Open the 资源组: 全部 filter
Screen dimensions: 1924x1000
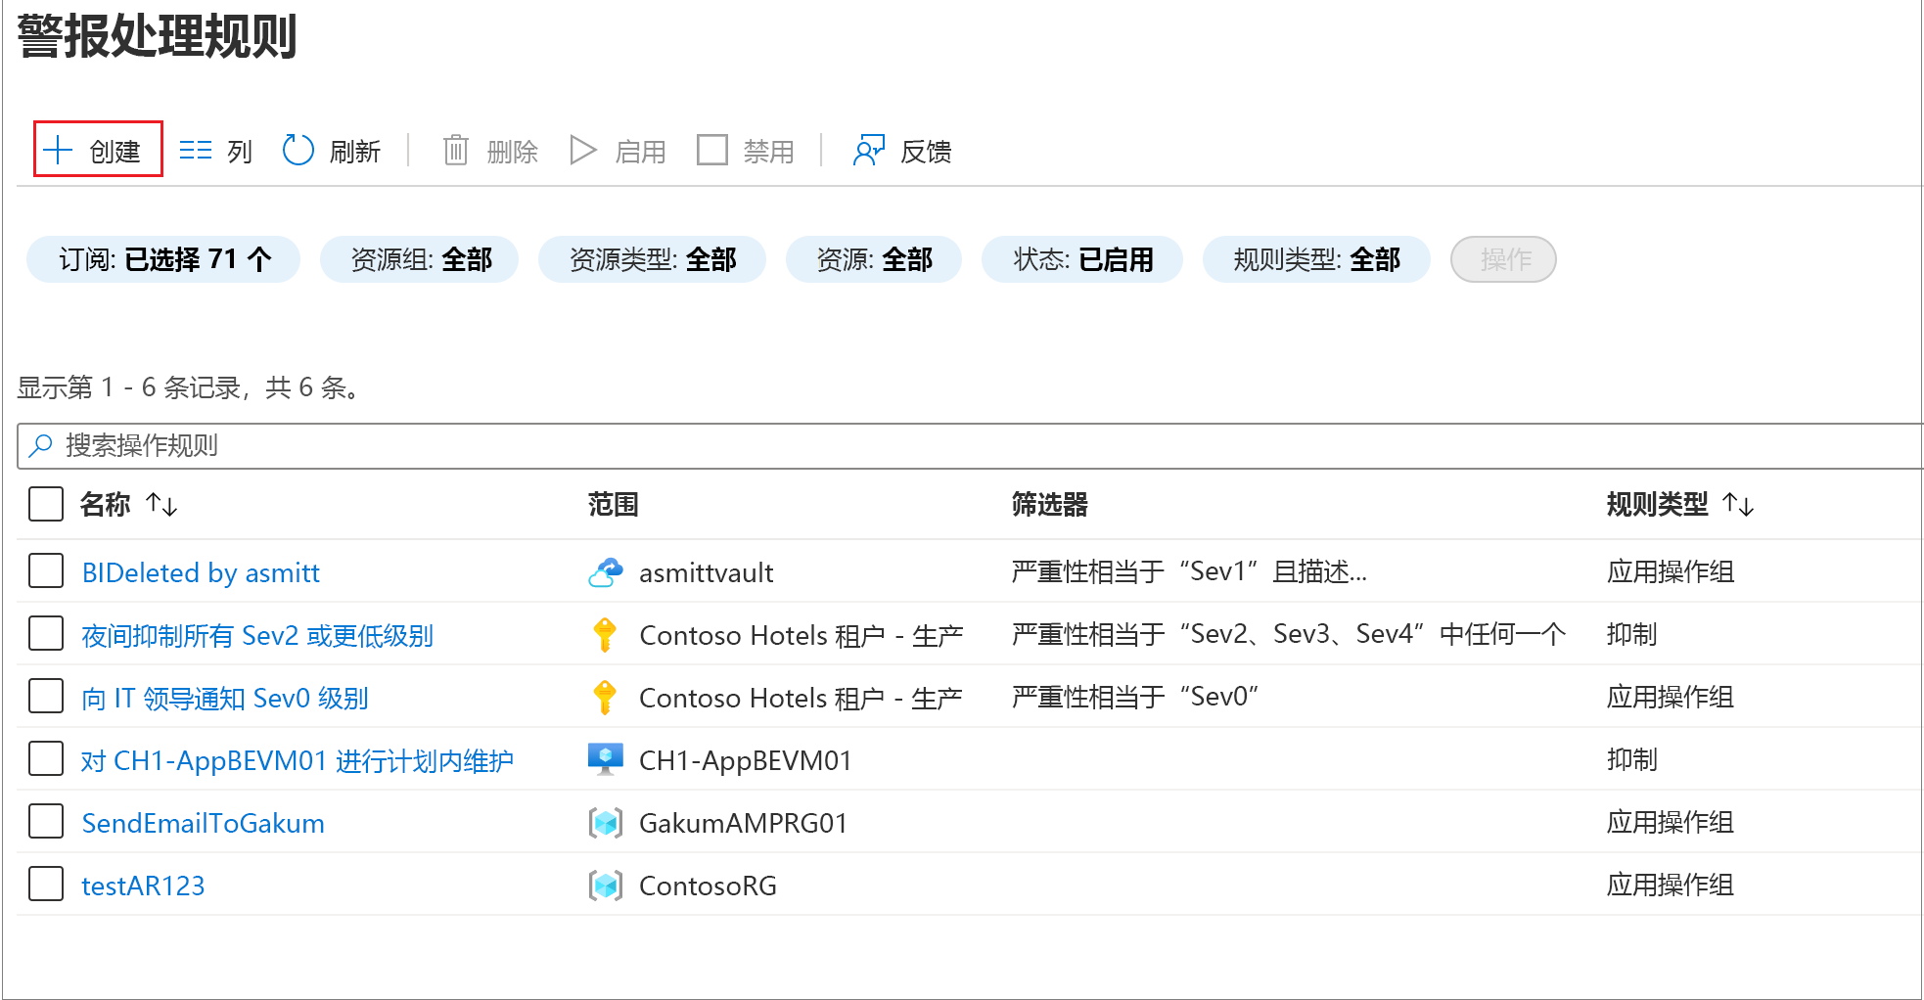click(420, 259)
